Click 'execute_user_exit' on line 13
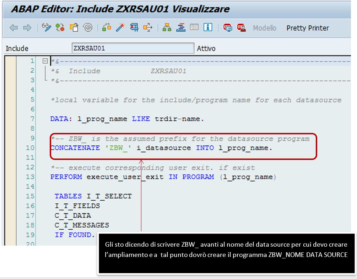 click(125, 177)
